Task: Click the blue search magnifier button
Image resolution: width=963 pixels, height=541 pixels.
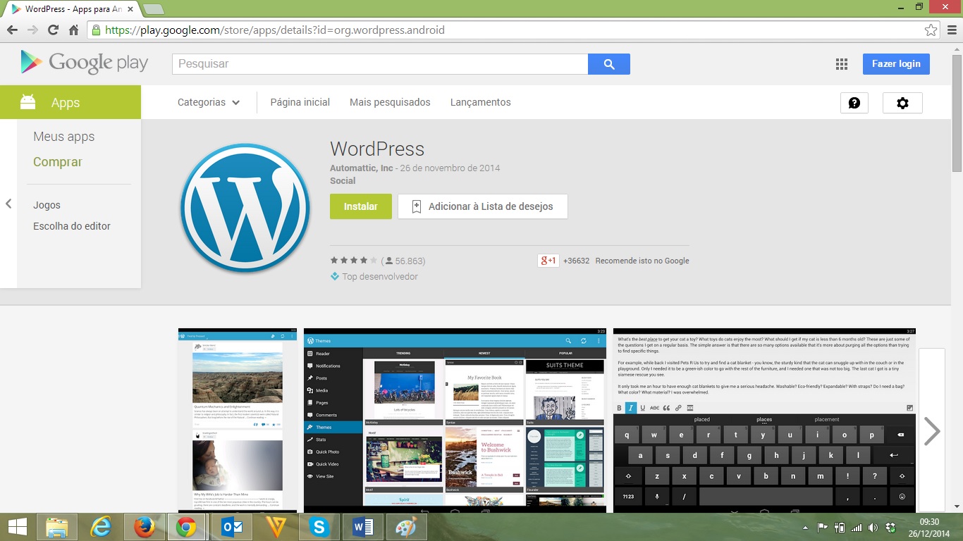Action: point(609,64)
